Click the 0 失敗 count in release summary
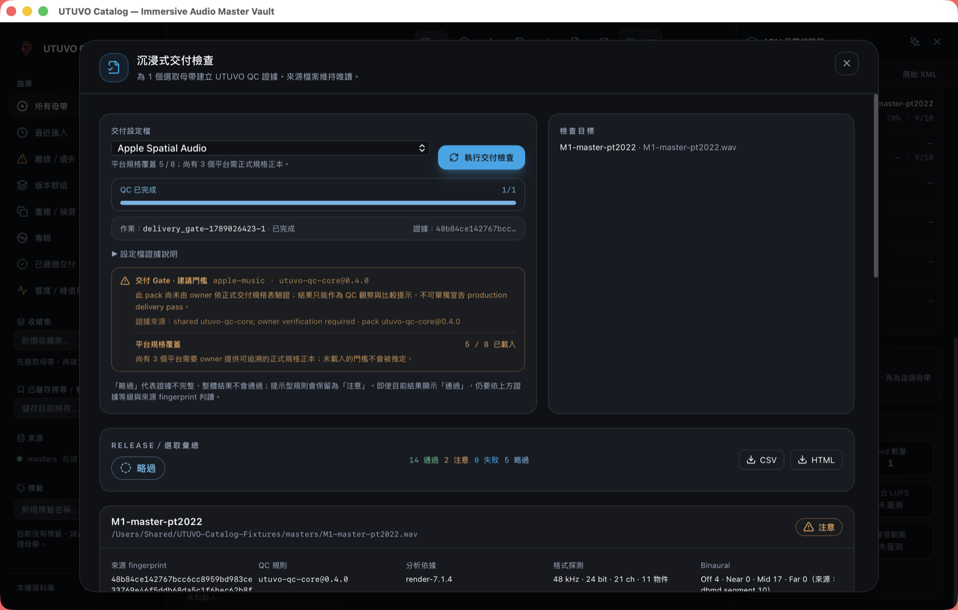The image size is (958, 610). click(487, 460)
